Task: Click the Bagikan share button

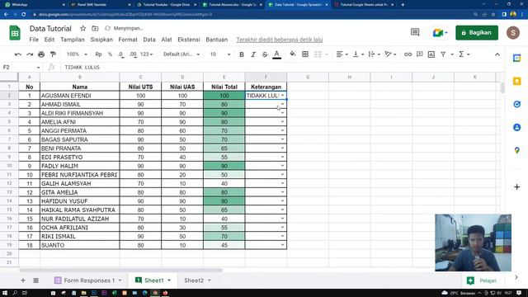Action: pyautogui.click(x=477, y=33)
